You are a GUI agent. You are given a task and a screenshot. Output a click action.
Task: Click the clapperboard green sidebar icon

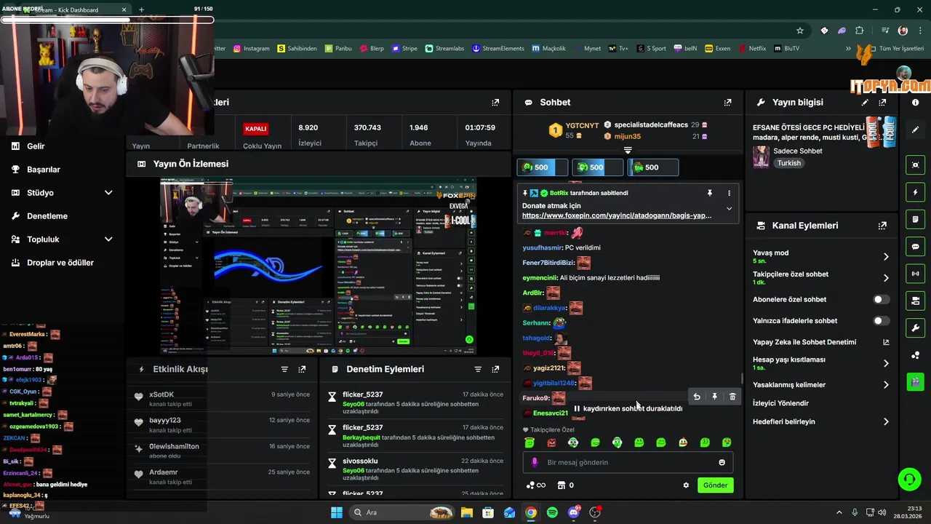[916, 381]
